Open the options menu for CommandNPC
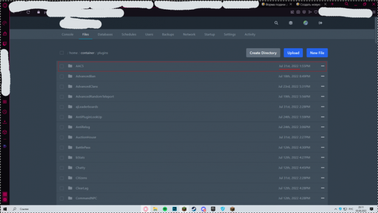The width and height of the screenshot is (378, 213). click(x=322, y=198)
